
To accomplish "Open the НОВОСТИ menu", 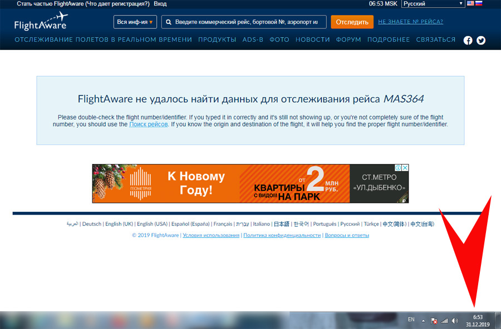I will pyautogui.click(x=312, y=39).
